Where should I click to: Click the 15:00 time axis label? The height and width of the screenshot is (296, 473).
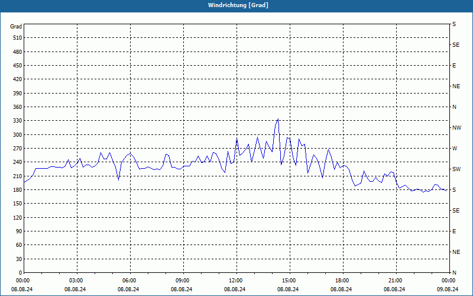coord(288,281)
